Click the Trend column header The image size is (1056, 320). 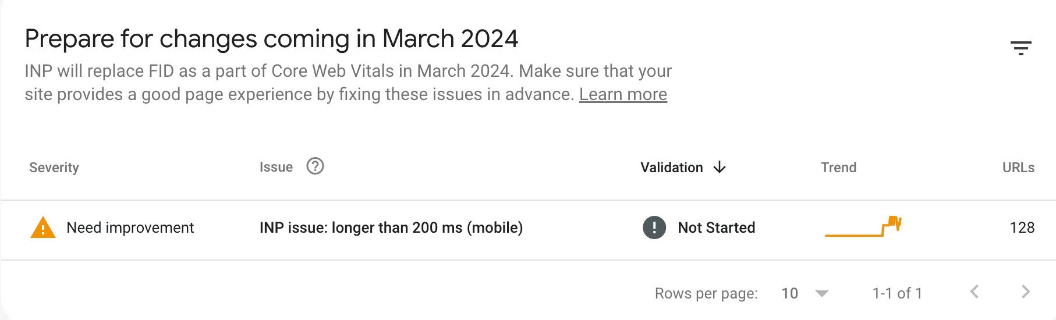pyautogui.click(x=838, y=168)
